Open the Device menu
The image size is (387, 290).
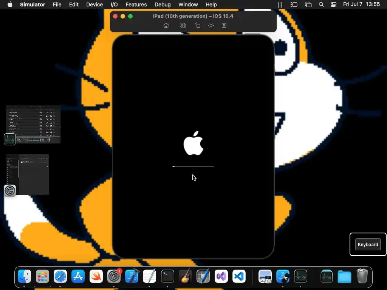(x=94, y=5)
